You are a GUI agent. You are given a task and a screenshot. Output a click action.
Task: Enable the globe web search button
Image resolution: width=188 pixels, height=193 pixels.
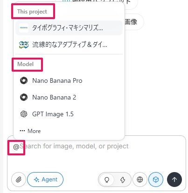pyautogui.click(x=140, y=180)
